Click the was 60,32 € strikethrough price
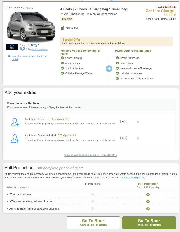180x232 pixels. [x=167, y=7]
